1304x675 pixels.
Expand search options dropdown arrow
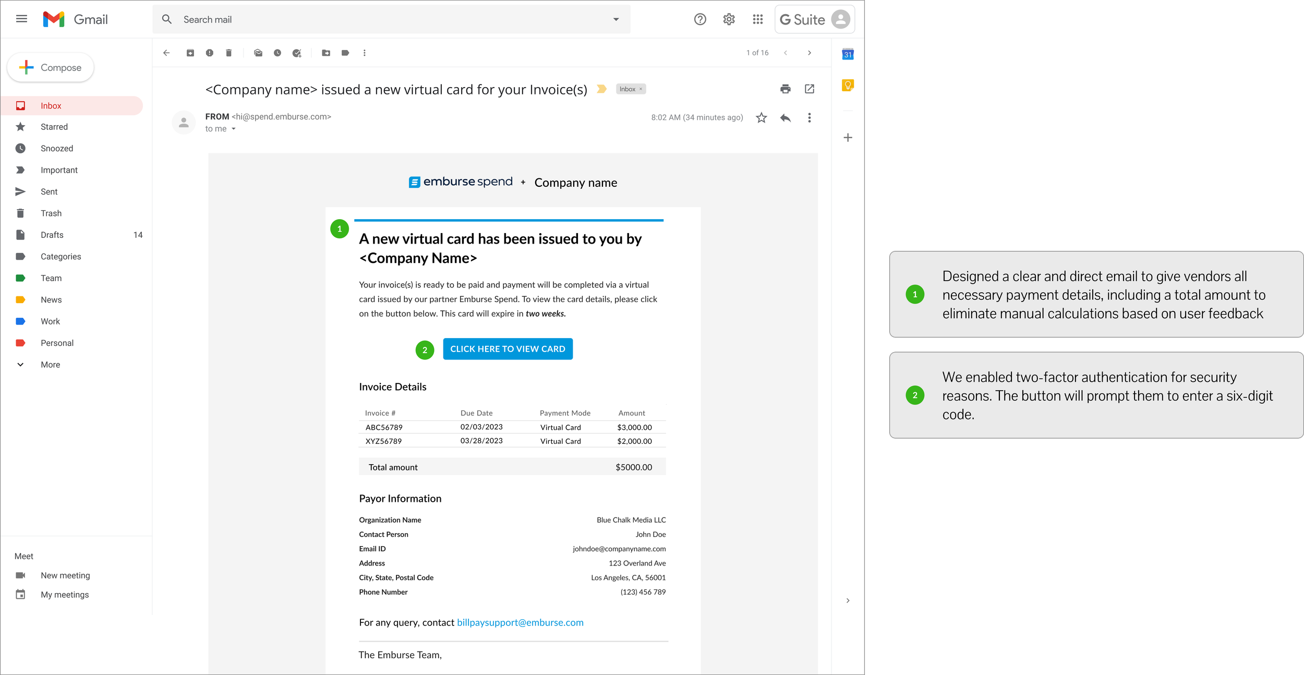tap(615, 20)
